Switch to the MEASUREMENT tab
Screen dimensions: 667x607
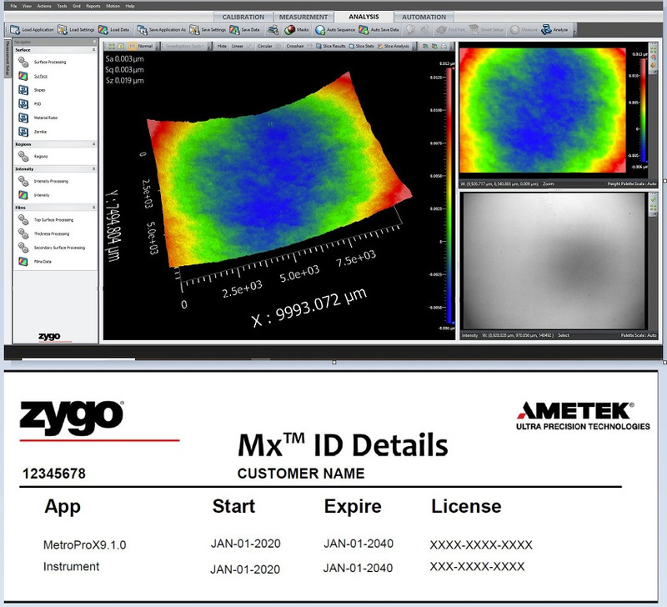[303, 17]
